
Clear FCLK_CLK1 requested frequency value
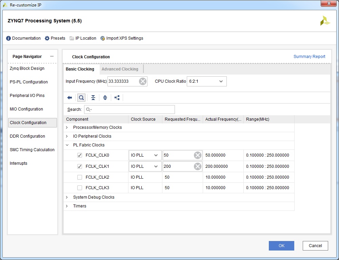(x=198, y=166)
